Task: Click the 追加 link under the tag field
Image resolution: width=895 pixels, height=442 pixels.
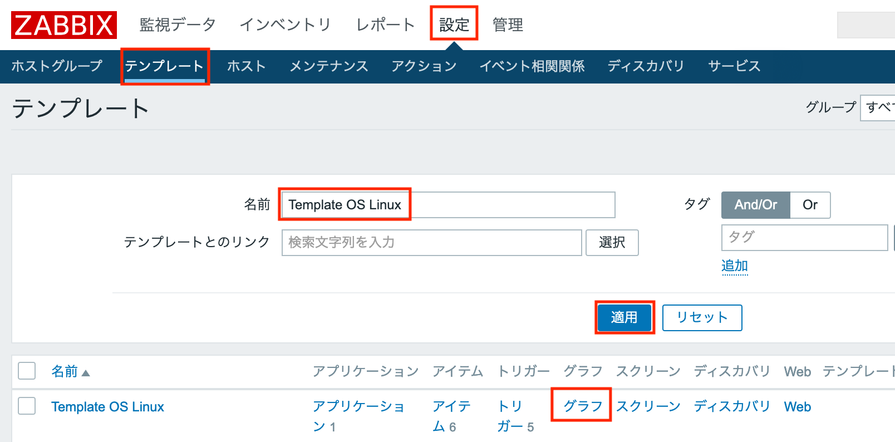Action: click(734, 266)
